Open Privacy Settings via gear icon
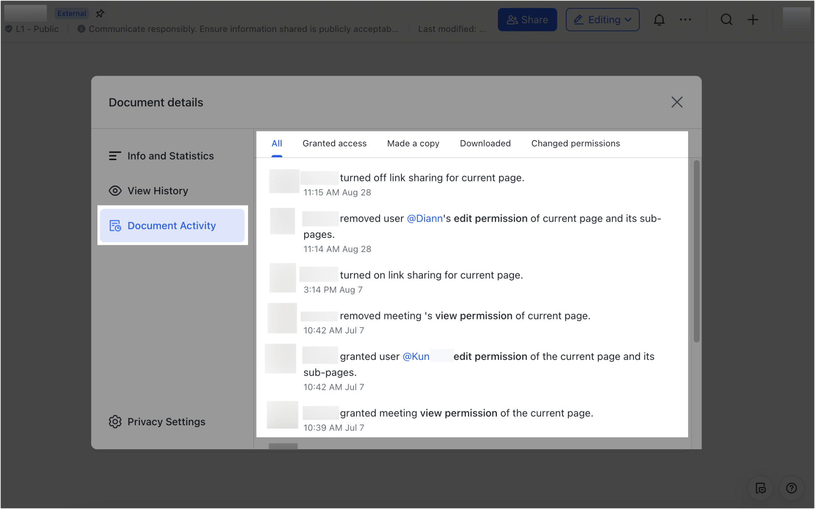 tap(115, 422)
